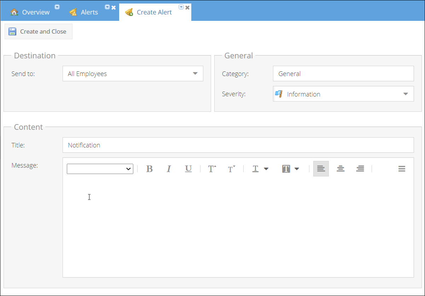This screenshot has width=425, height=296.
Task: Close the Alerts tab
Action: pos(113,7)
